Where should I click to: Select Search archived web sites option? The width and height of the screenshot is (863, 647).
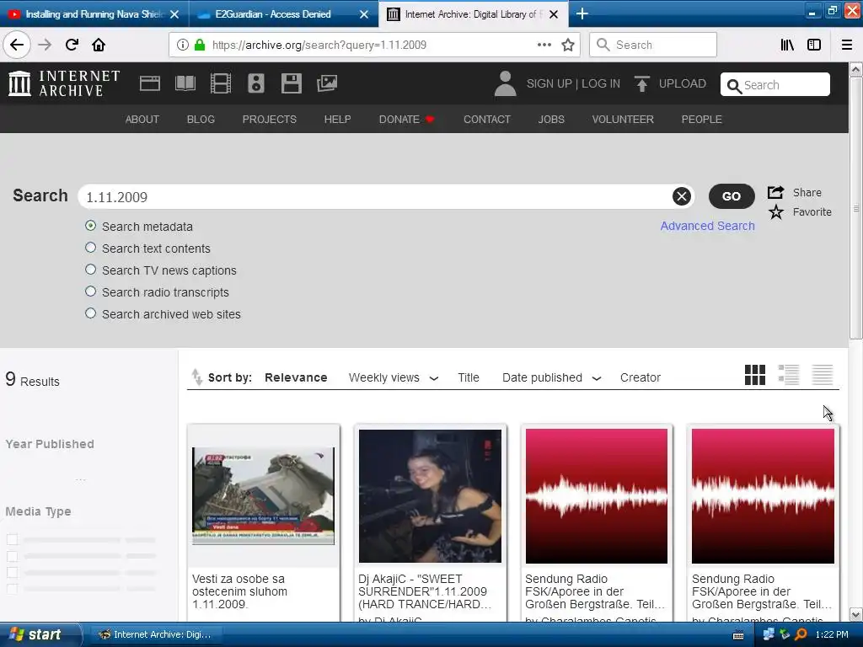[91, 313]
